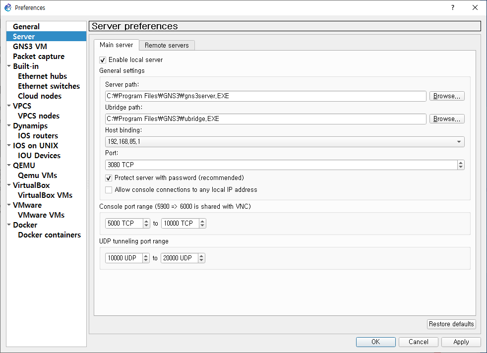Screen dimensions: 487x353
Task: Select Docker containers in the tree
Action: (x=49, y=235)
